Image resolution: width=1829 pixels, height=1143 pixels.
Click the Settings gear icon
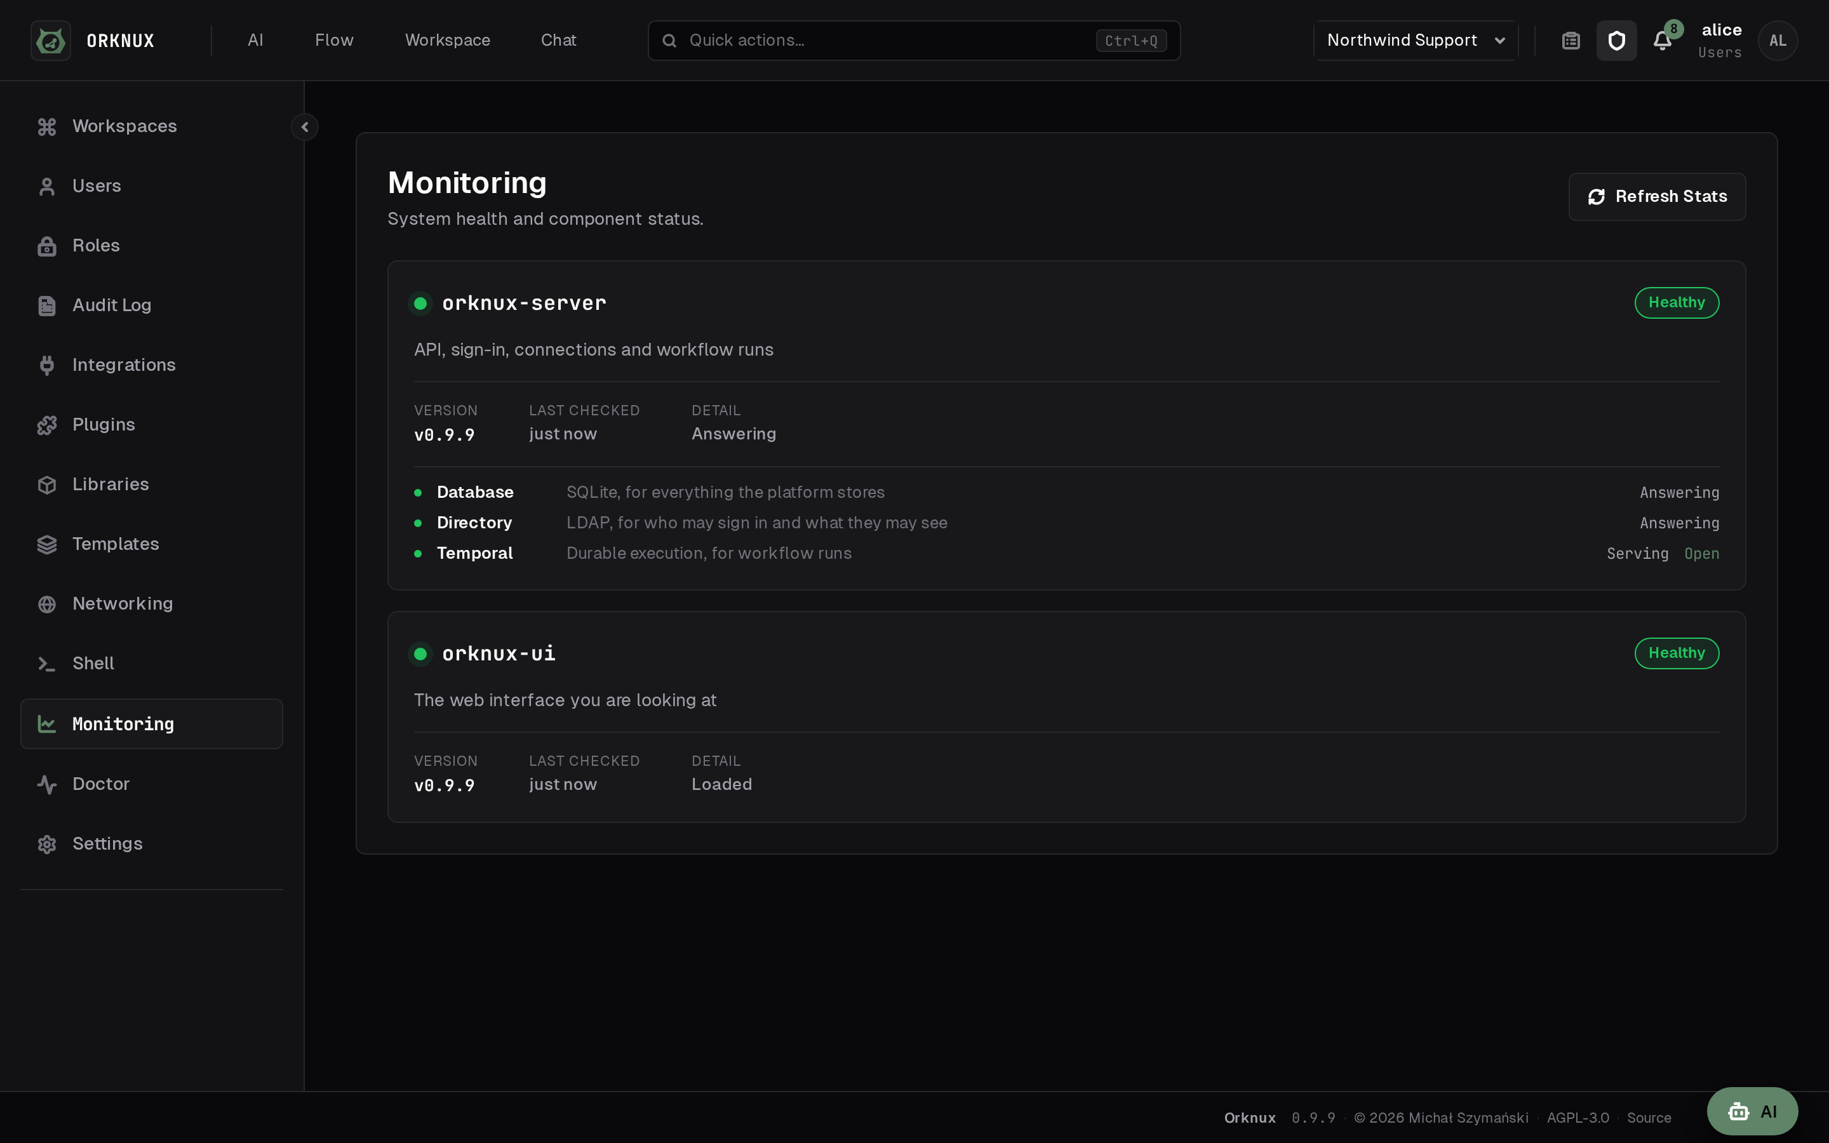click(47, 845)
